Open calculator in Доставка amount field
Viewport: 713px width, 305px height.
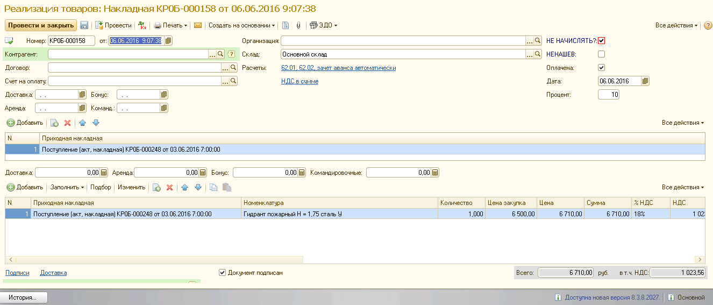pos(104,173)
